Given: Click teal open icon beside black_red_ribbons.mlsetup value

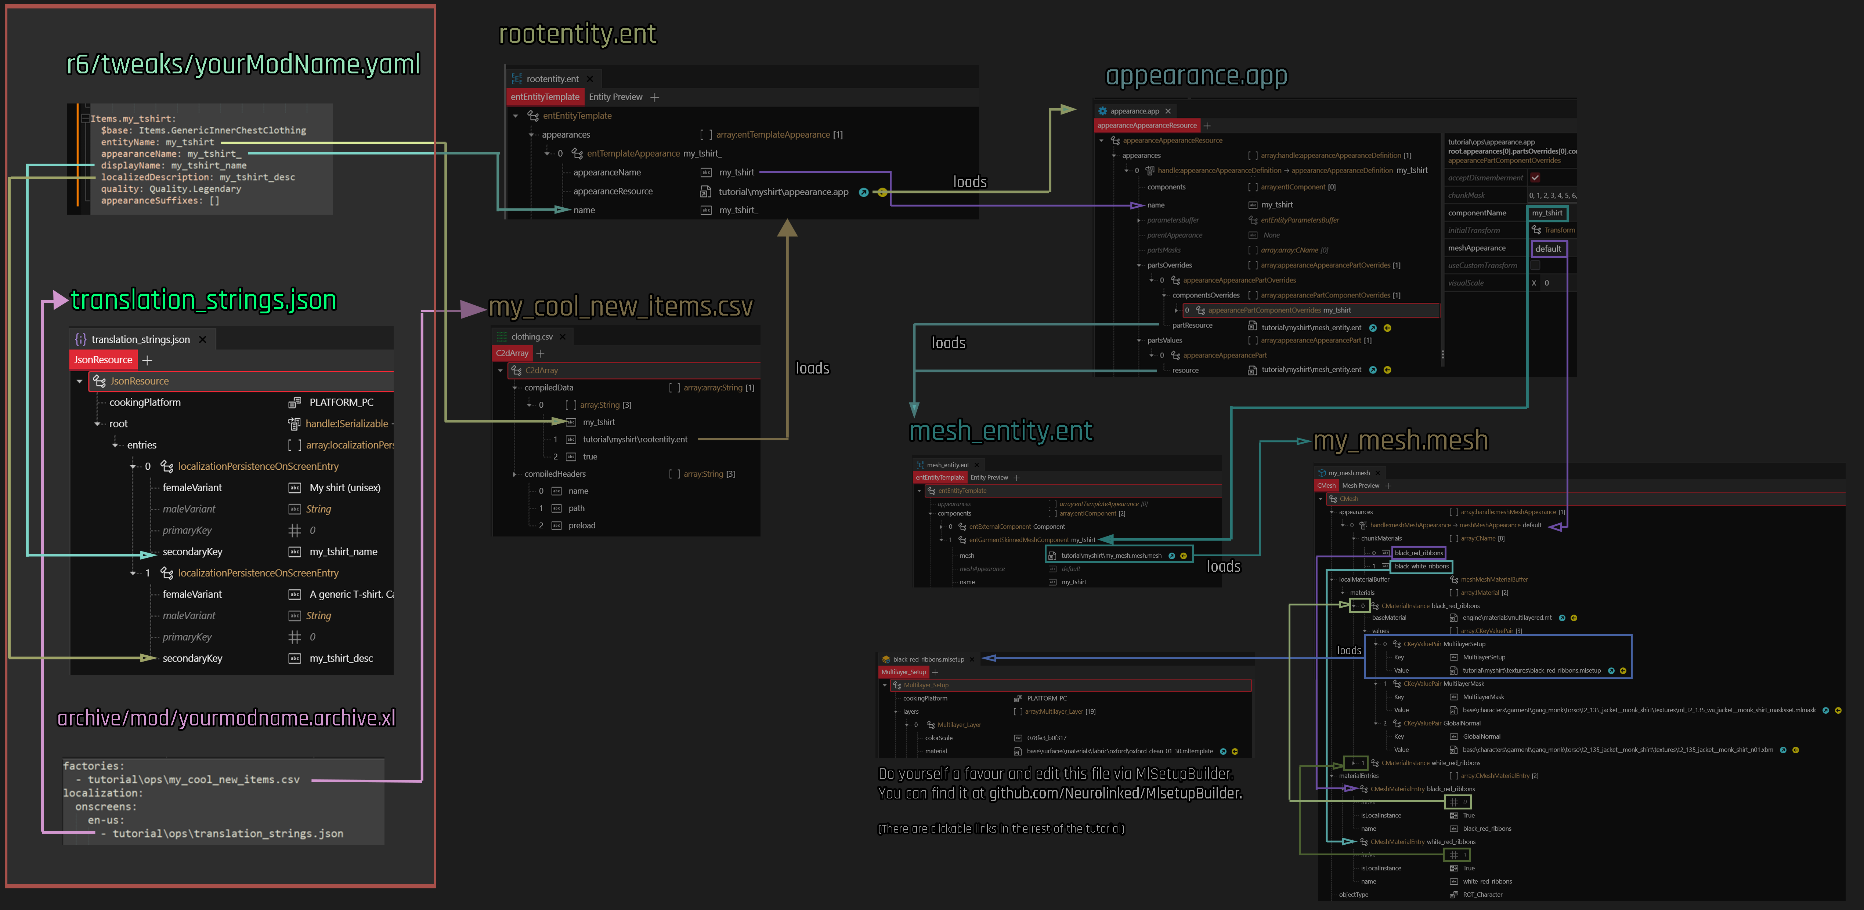Looking at the screenshot, I should 1611,671.
